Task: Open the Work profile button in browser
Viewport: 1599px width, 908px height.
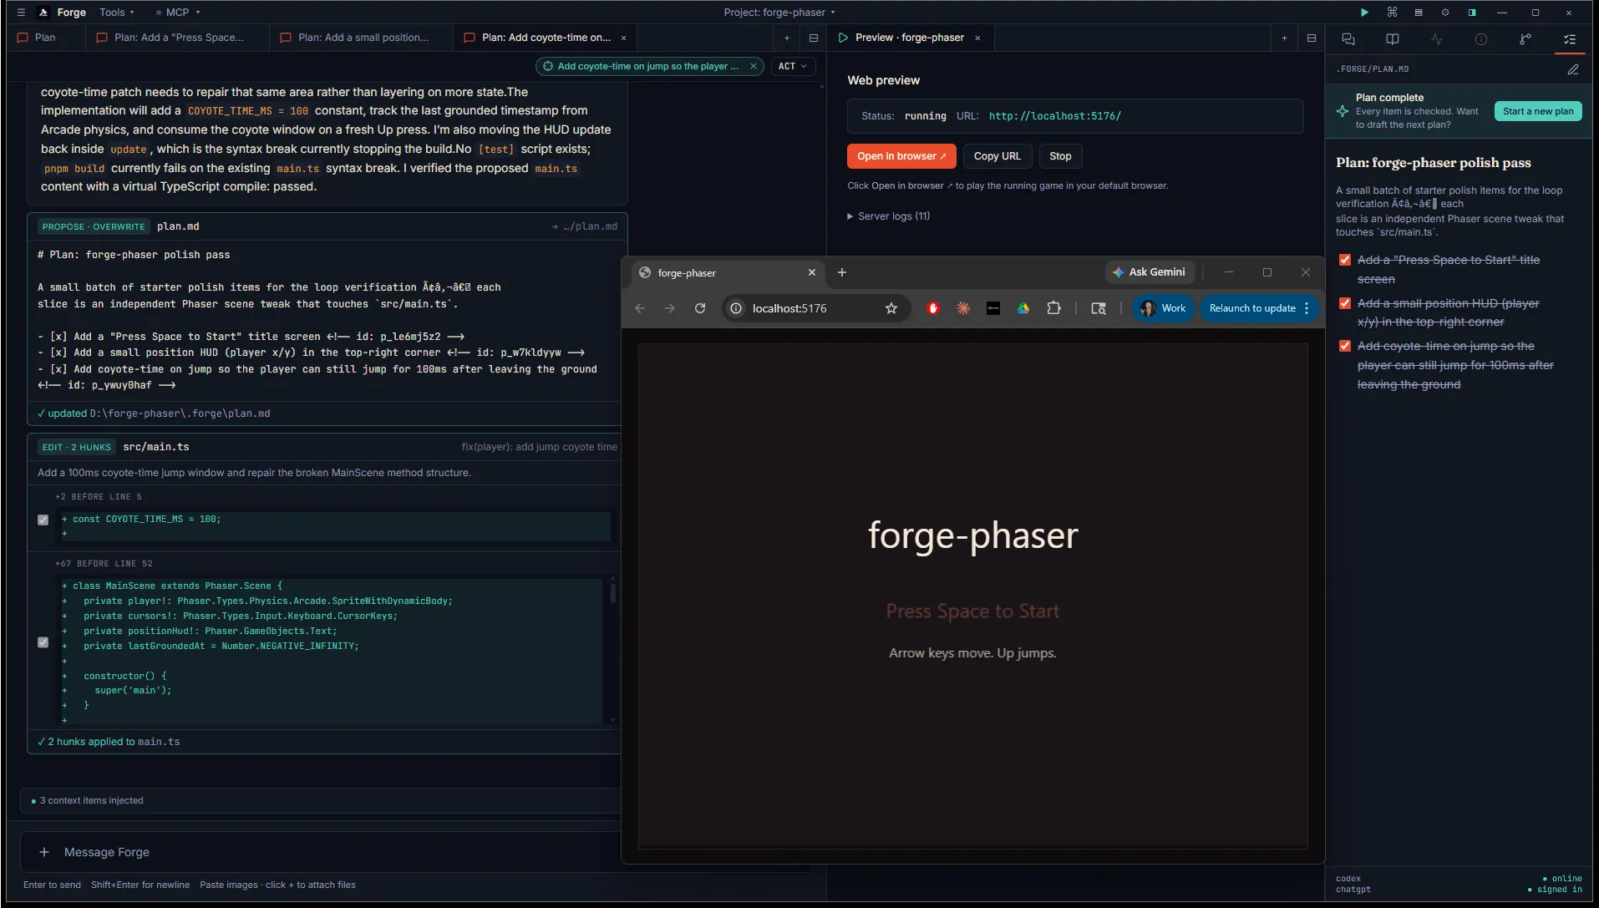Action: [1164, 308]
